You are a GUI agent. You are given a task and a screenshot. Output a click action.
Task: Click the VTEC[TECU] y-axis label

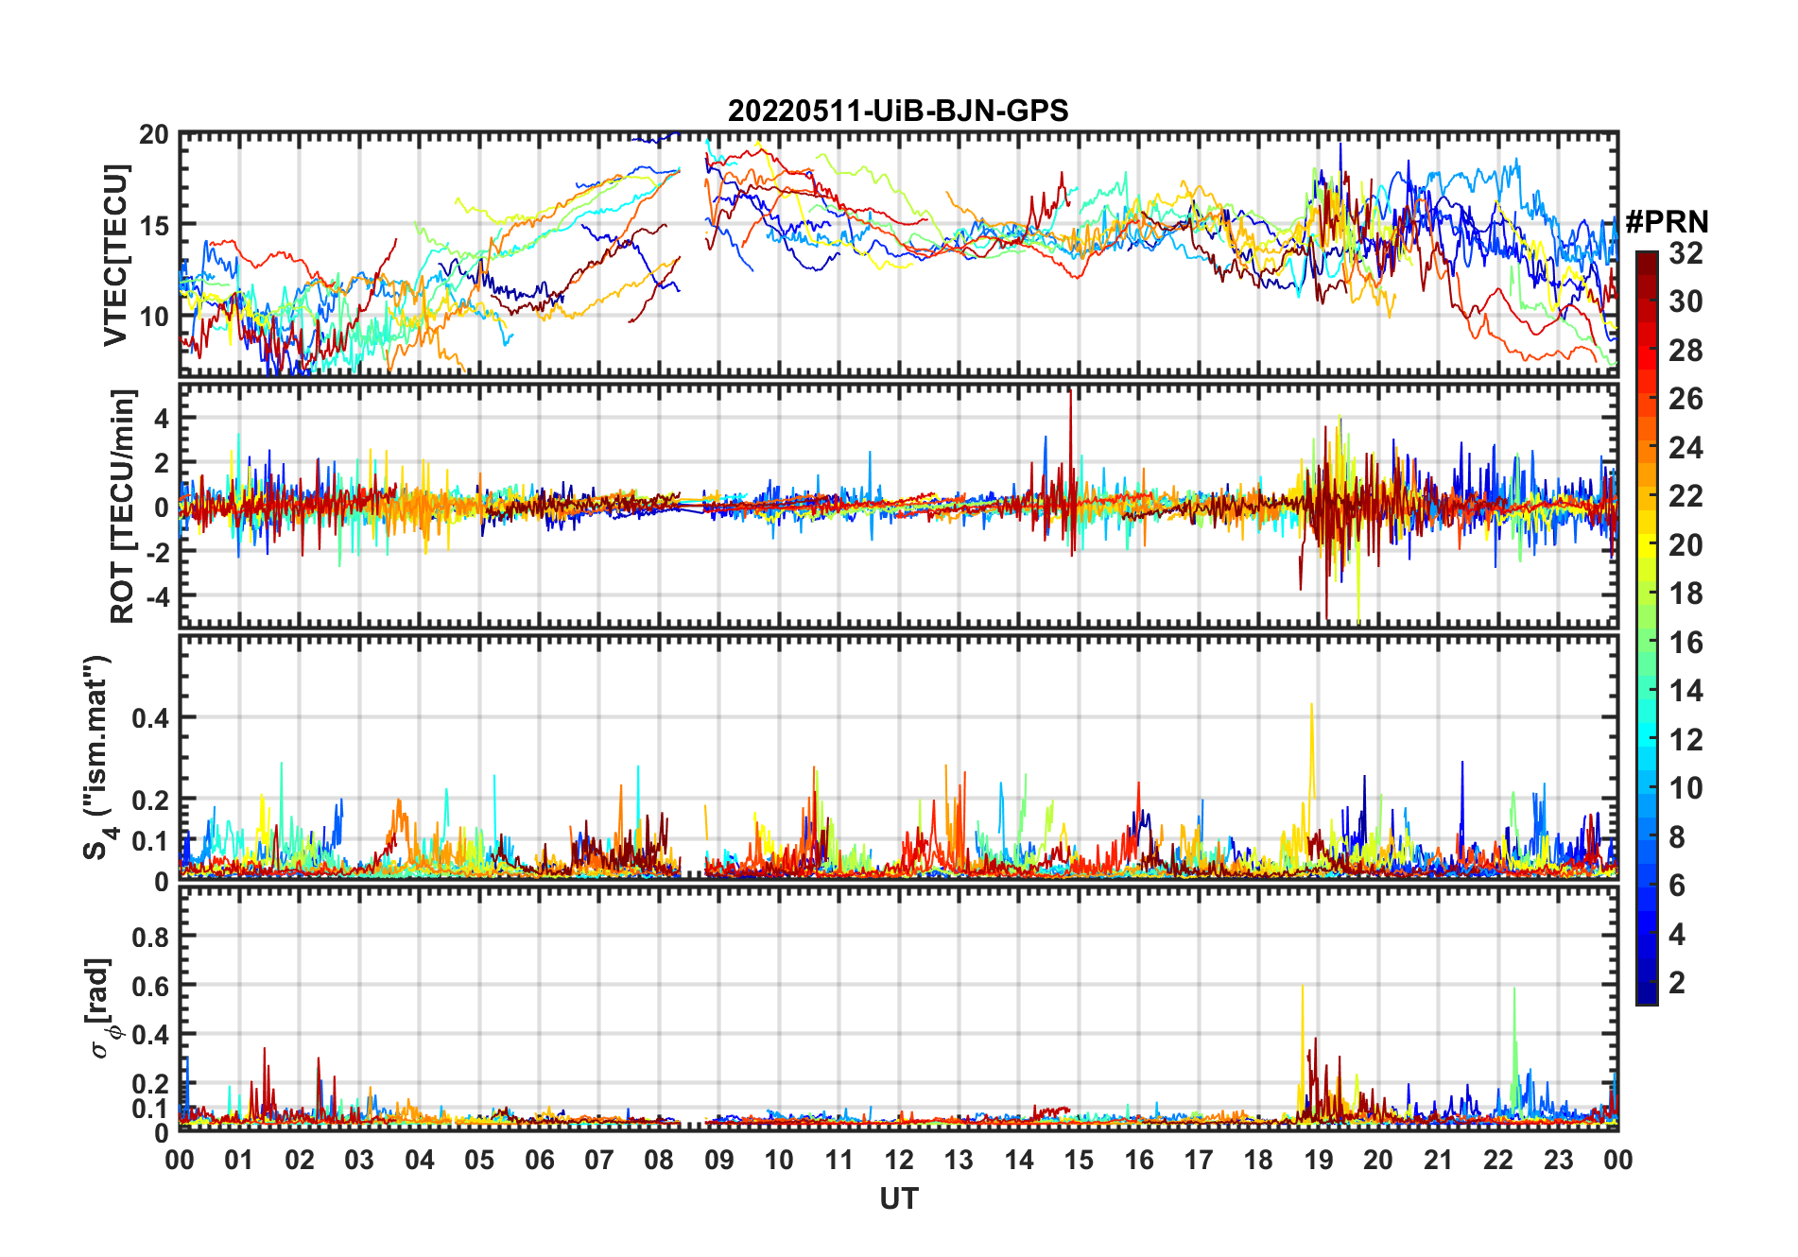pos(115,255)
